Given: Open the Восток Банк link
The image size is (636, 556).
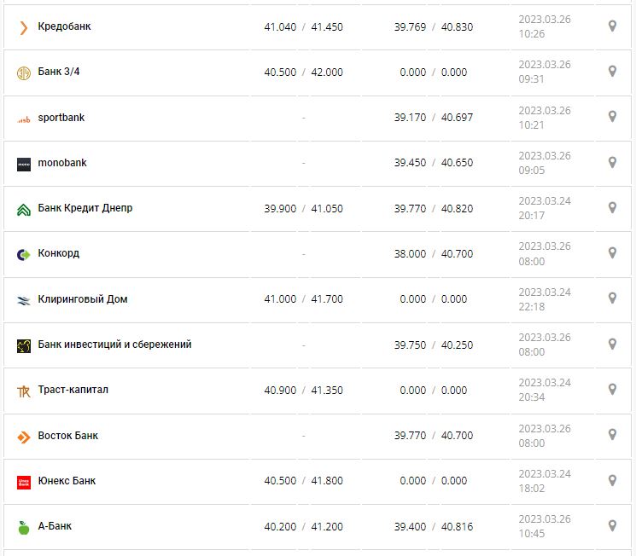Looking at the screenshot, I should pyautogui.click(x=68, y=436).
